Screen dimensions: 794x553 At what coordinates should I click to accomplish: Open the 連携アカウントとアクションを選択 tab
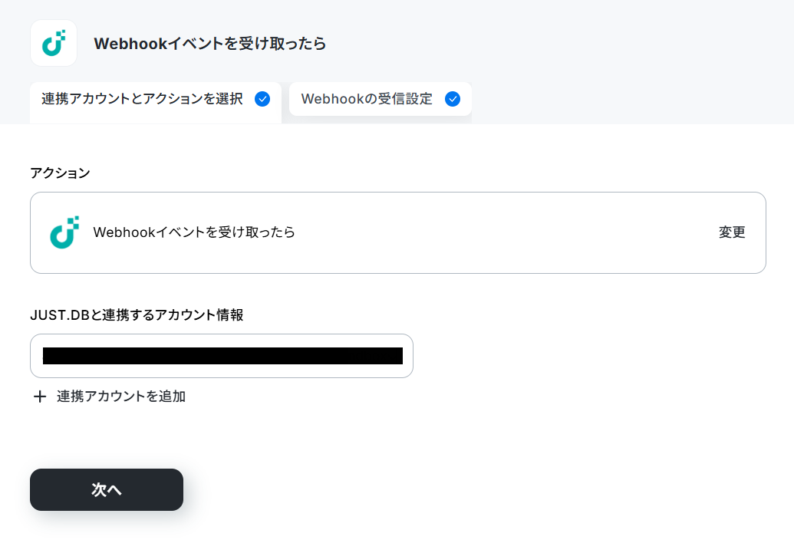click(x=156, y=102)
